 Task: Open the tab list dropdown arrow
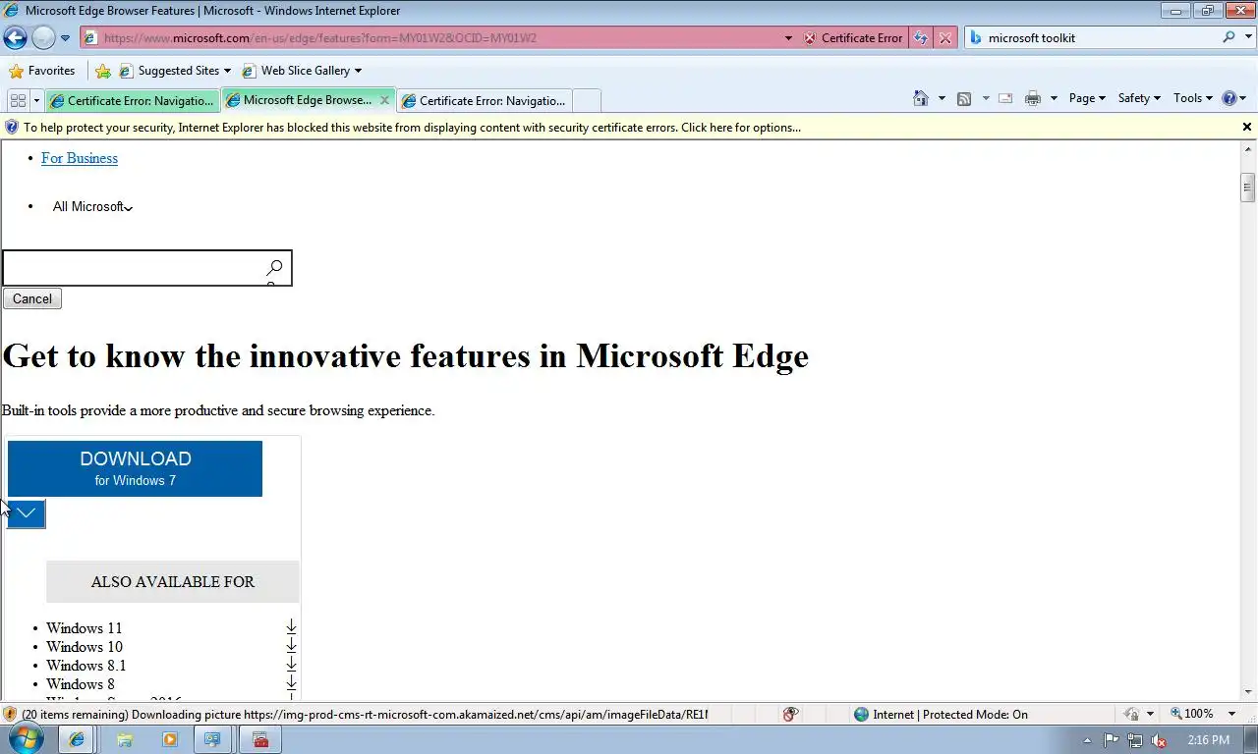tap(36, 100)
